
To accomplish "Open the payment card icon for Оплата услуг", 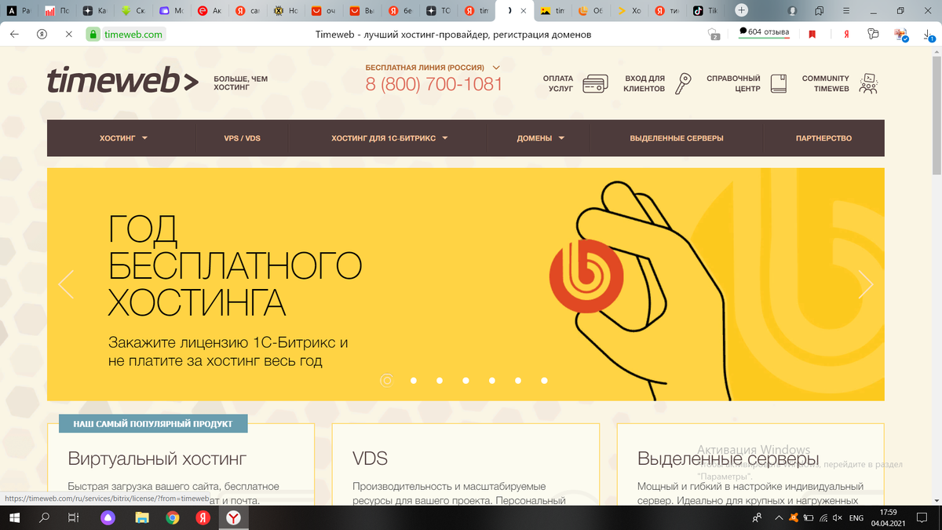I will (x=594, y=83).
